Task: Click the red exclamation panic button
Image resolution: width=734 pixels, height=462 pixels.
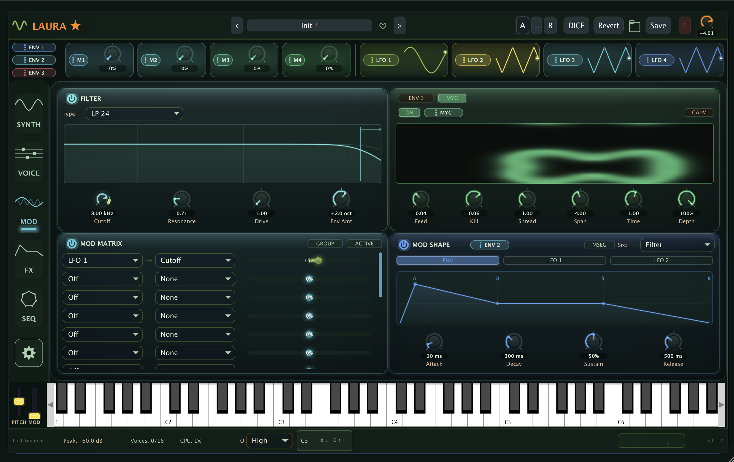Action: point(685,26)
